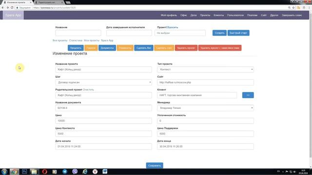Click the Сайт URL field
Viewport: 312px width, 175px height.
(205, 82)
